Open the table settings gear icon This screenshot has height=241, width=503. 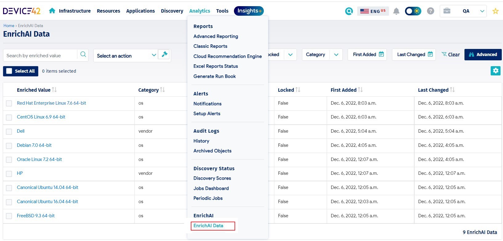click(496, 71)
